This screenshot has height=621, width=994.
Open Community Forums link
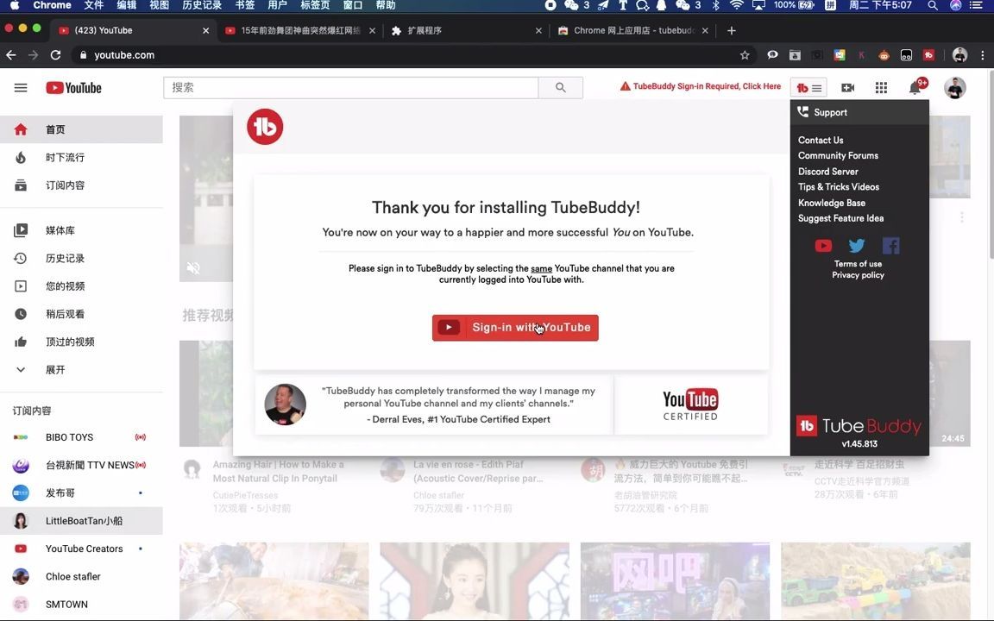click(838, 155)
